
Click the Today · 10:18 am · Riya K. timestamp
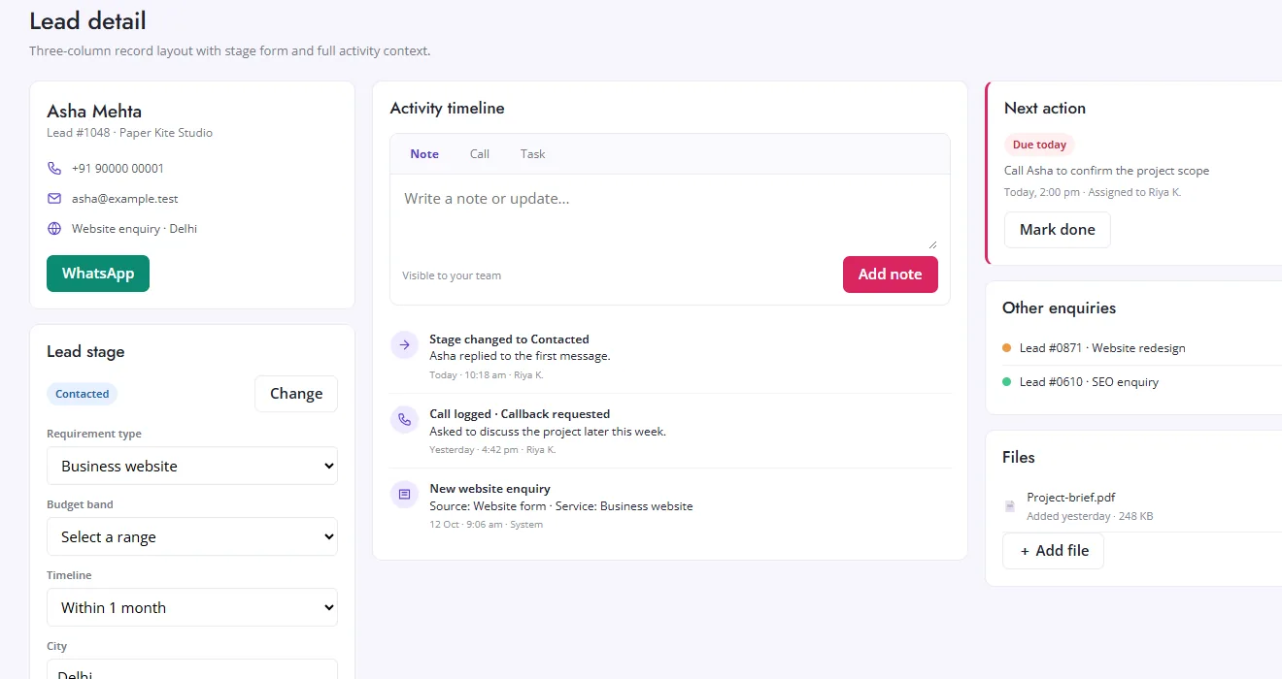(487, 374)
